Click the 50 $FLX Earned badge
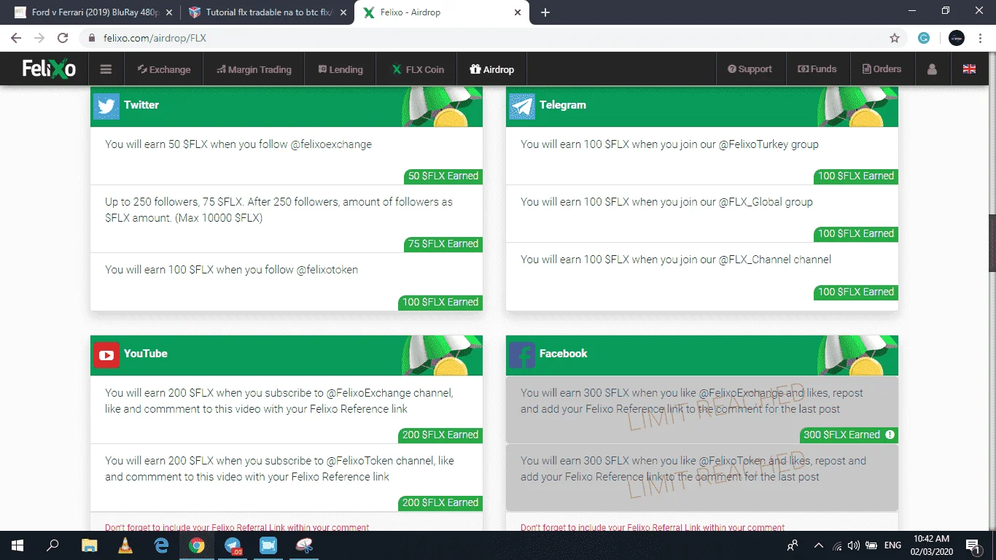996x560 pixels. pos(443,176)
